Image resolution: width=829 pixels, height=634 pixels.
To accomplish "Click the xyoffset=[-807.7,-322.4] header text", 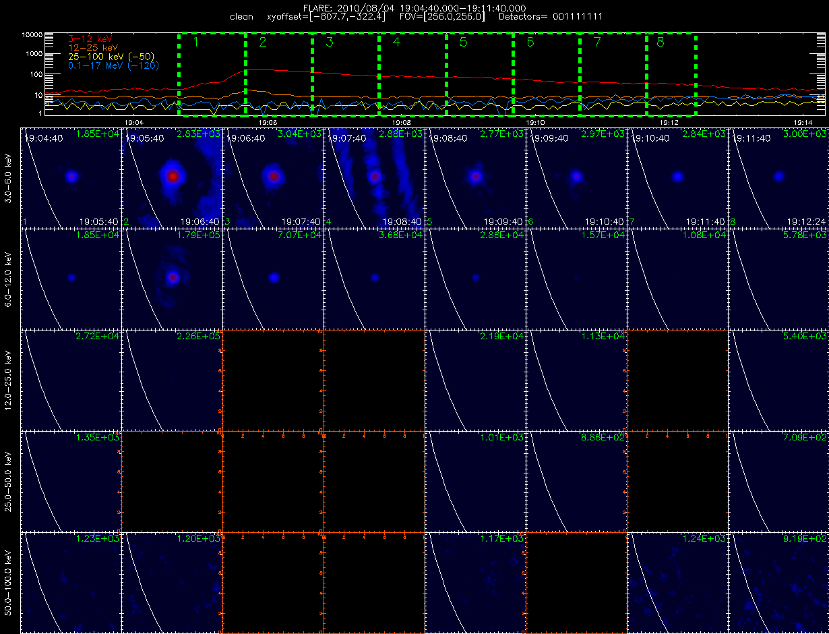I will tap(326, 16).
